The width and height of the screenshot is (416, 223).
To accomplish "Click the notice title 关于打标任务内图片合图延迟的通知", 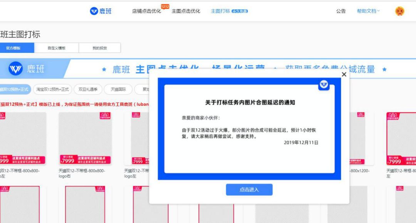I will 250,102.
